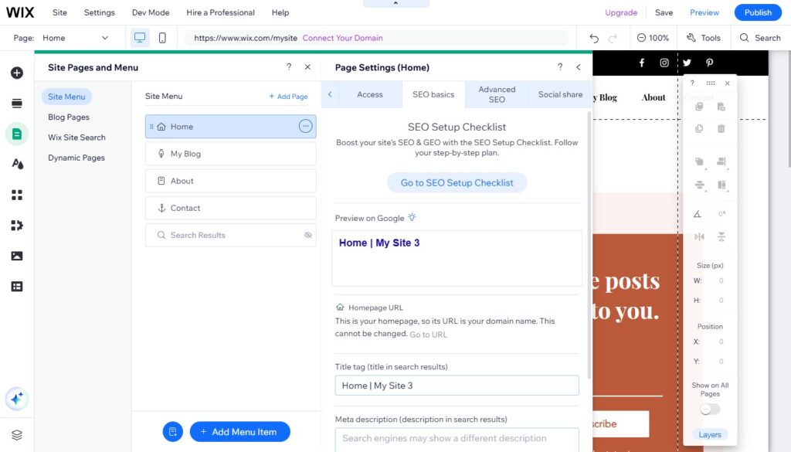Screen dimensions: 791x452
Task: Open My Business puzzle icon in sidebar
Action: [x=17, y=226]
